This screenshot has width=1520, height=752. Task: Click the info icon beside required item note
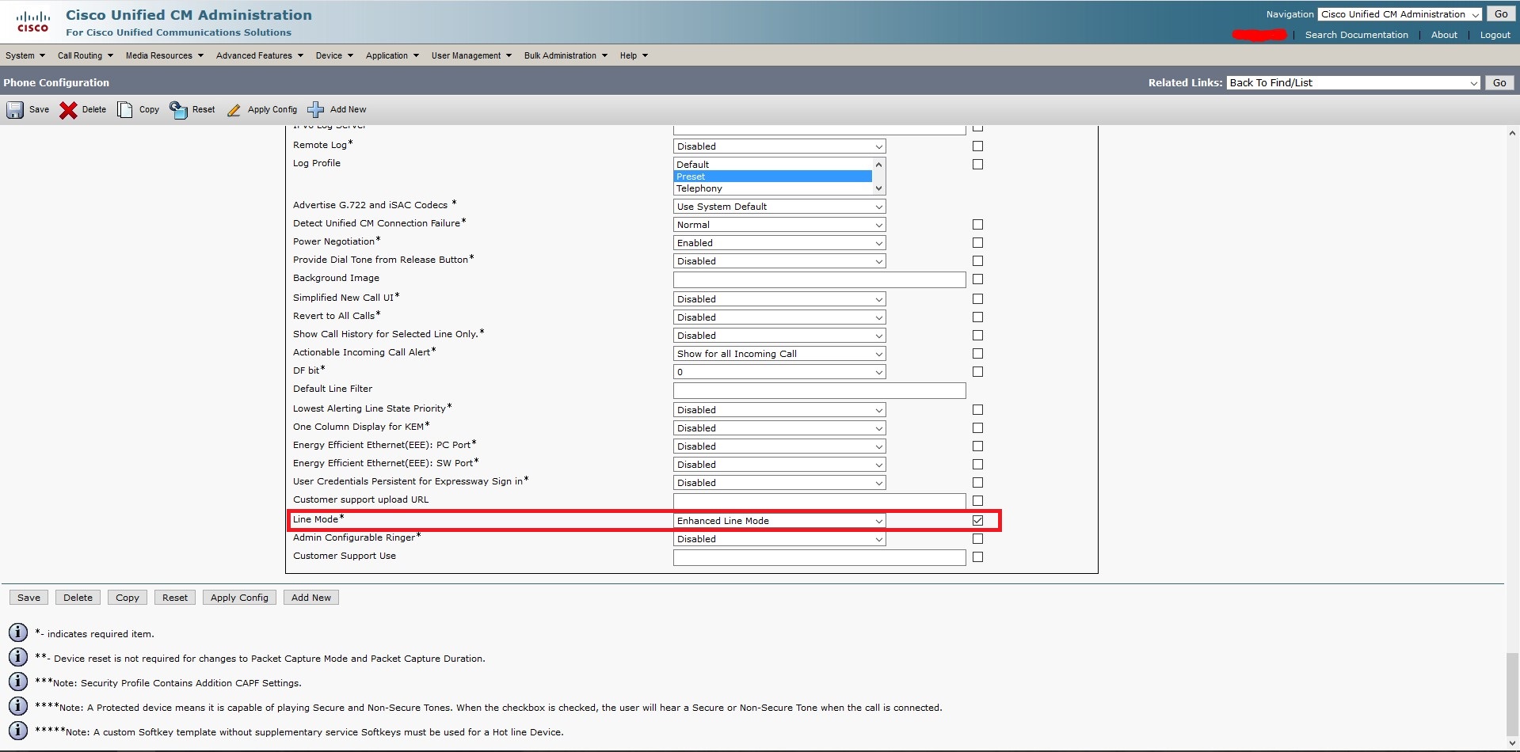point(17,632)
